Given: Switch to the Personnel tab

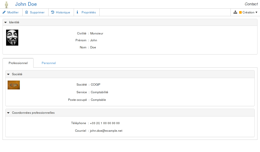Looking at the screenshot, I should 49,63.
